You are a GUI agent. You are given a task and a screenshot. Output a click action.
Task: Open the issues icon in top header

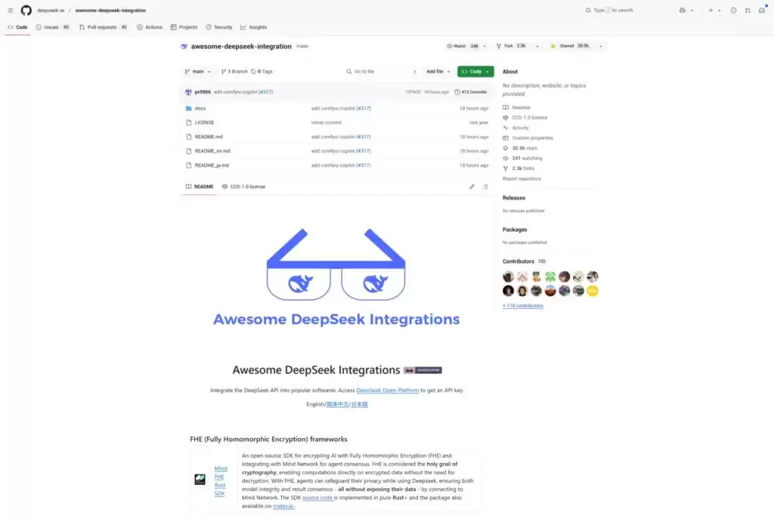click(x=733, y=10)
